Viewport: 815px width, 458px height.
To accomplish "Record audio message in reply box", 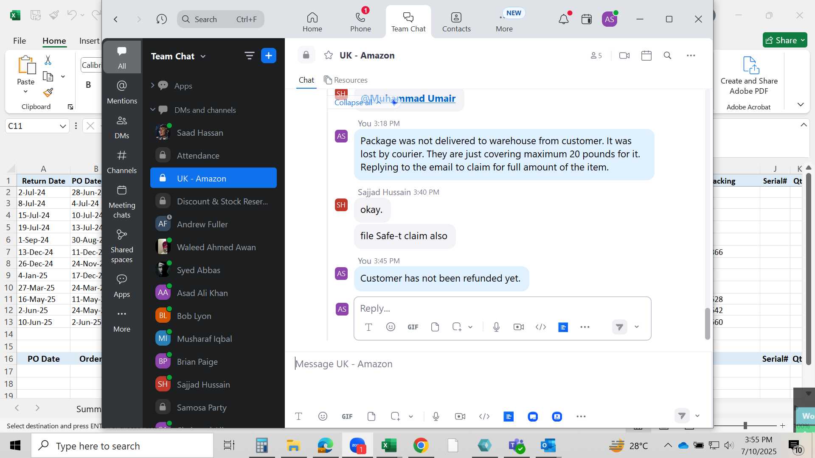I will [496, 327].
